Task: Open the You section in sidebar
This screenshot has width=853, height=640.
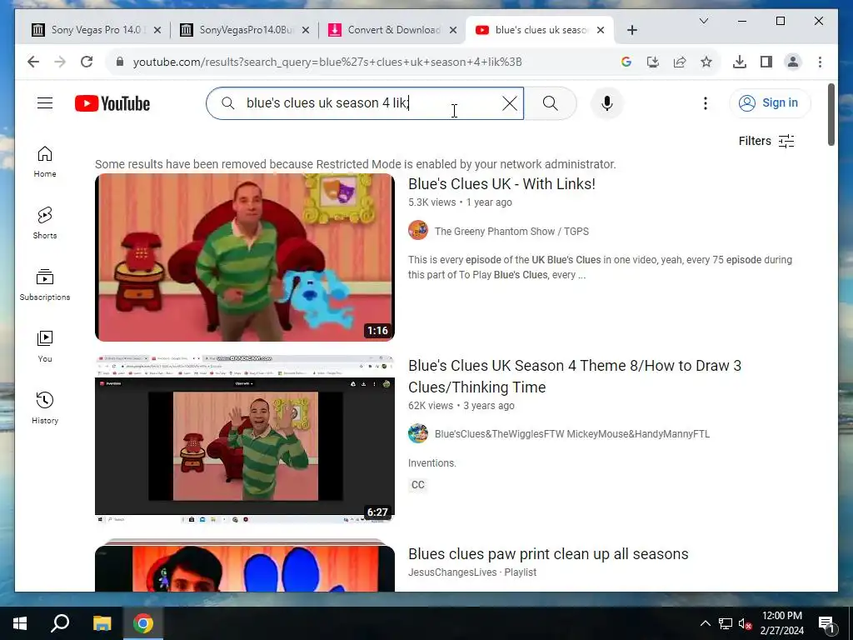Action: [x=45, y=347]
